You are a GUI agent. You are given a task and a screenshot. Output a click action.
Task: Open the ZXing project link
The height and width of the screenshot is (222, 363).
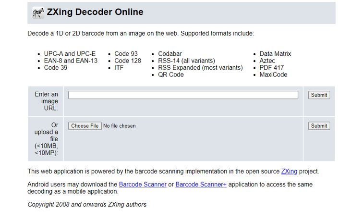pos(289,171)
